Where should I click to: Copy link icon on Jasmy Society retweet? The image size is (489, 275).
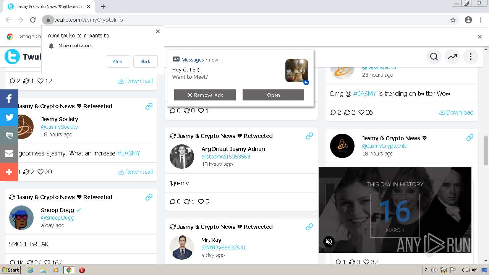point(149,106)
